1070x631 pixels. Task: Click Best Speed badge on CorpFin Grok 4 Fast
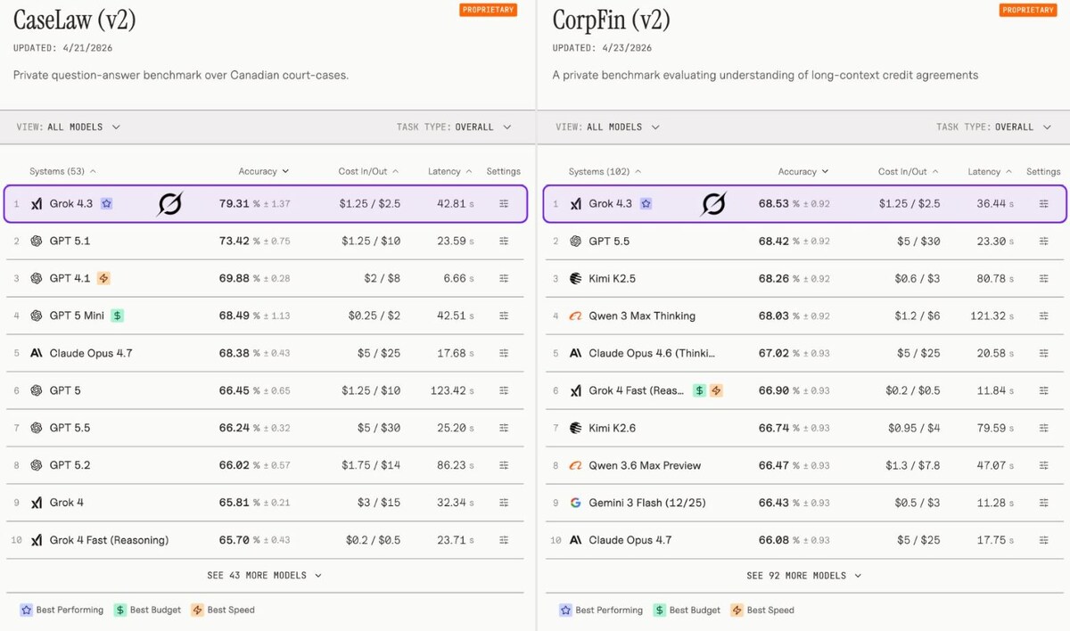pyautogui.click(x=716, y=390)
